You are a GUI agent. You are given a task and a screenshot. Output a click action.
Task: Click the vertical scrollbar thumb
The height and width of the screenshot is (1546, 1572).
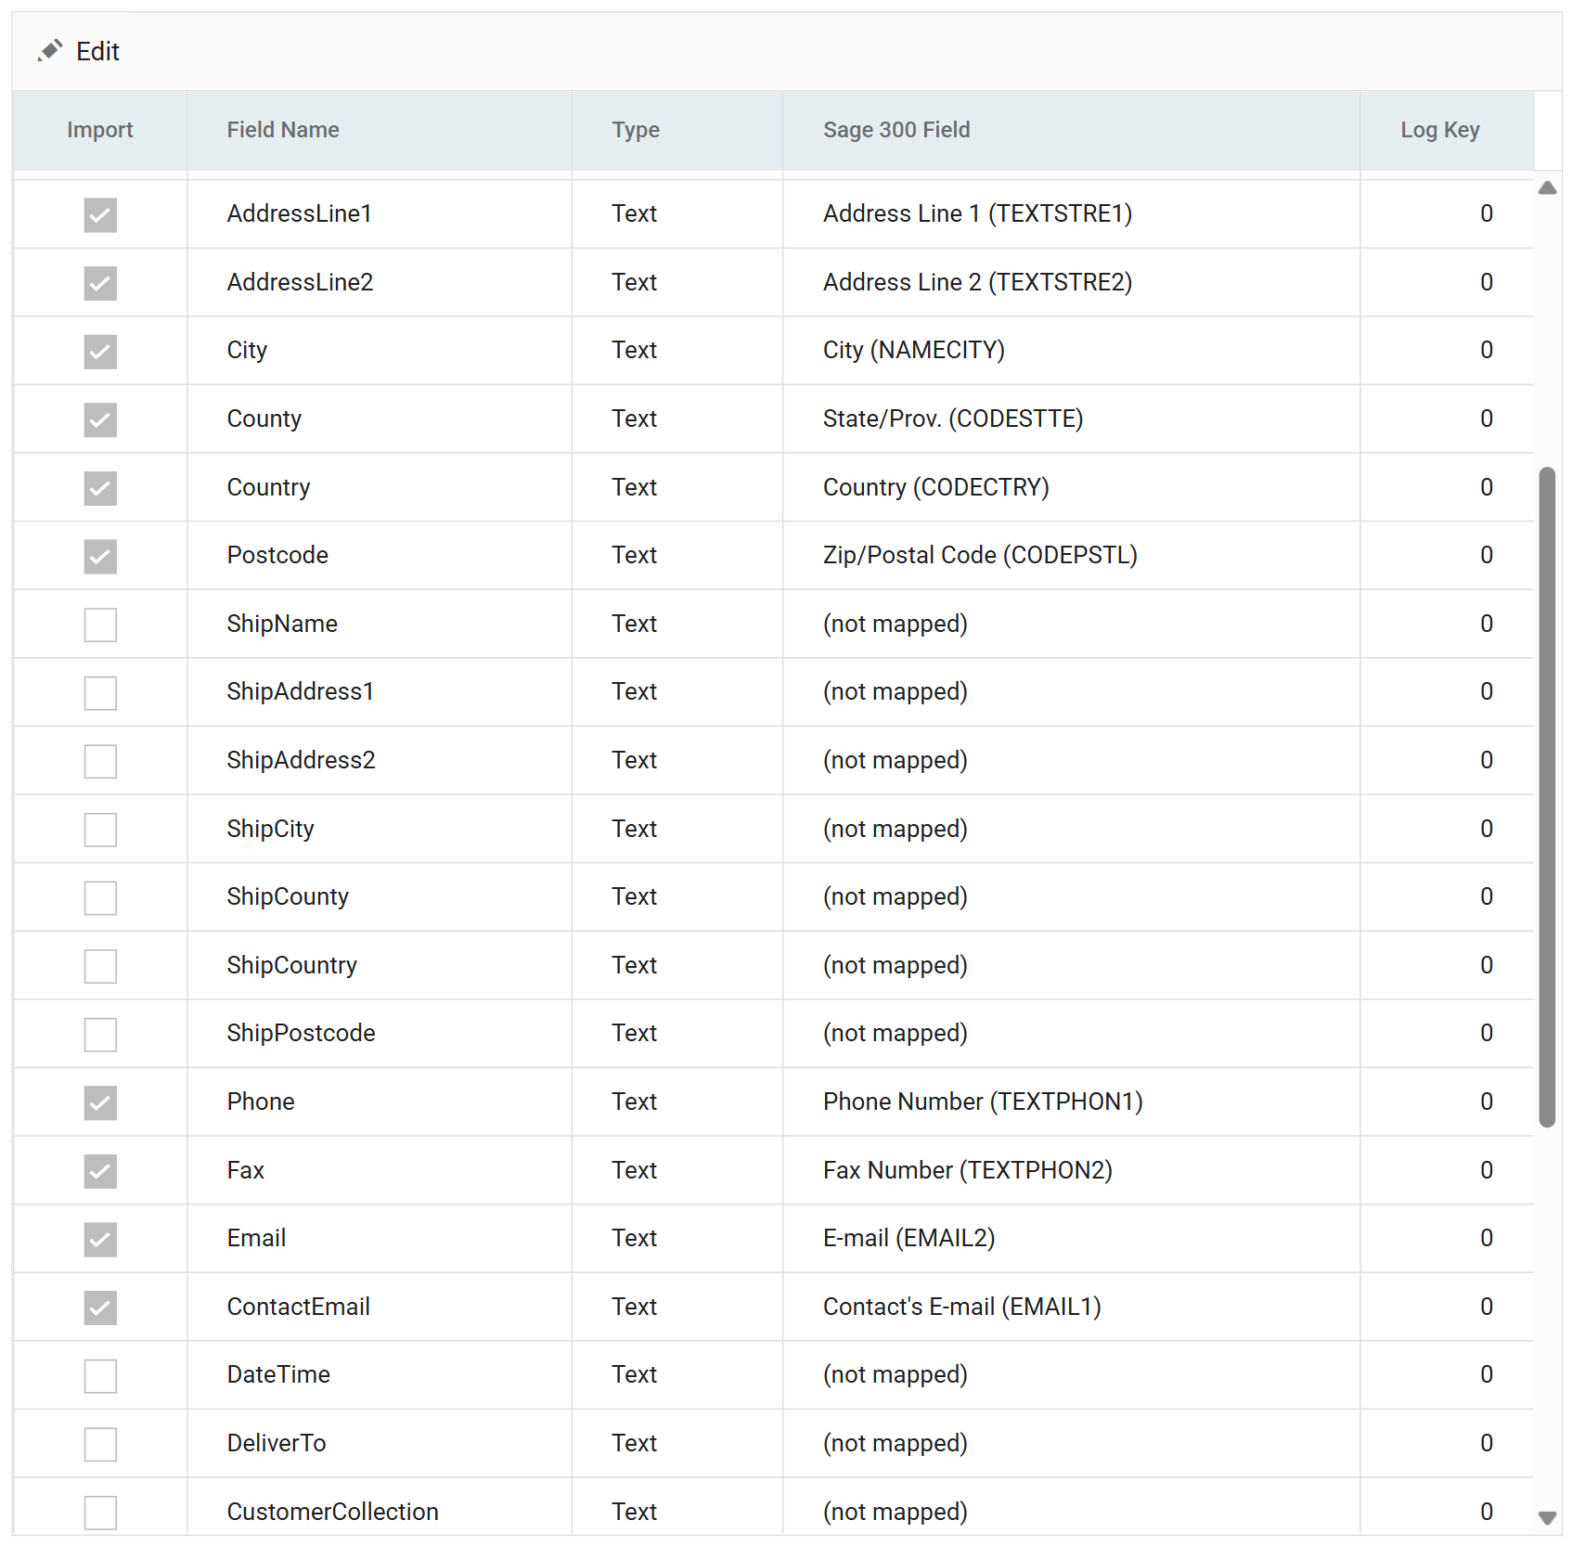click(x=1547, y=797)
